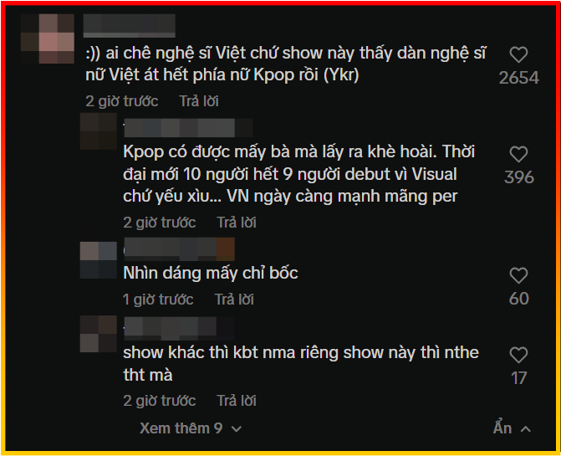Open username above 'show khác thì kbt' reply
561x456 pixels.
coord(179,329)
